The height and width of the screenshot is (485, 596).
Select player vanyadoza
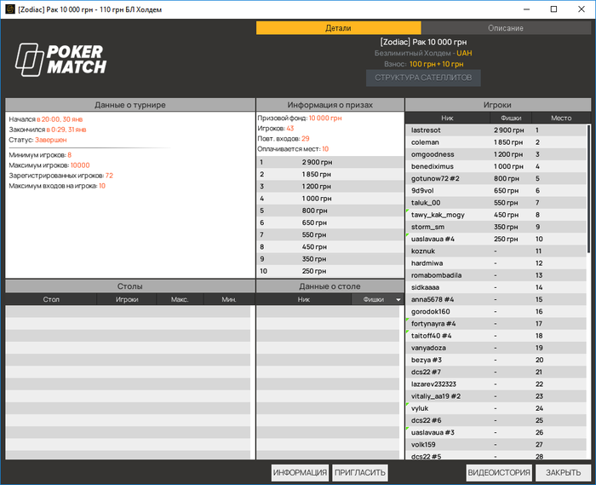point(496,348)
